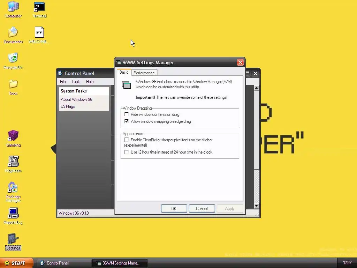Click the 96WM Settings Manager title bar icon

(119, 62)
